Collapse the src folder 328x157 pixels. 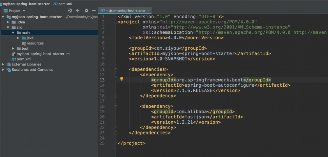pyautogui.click(x=8, y=27)
